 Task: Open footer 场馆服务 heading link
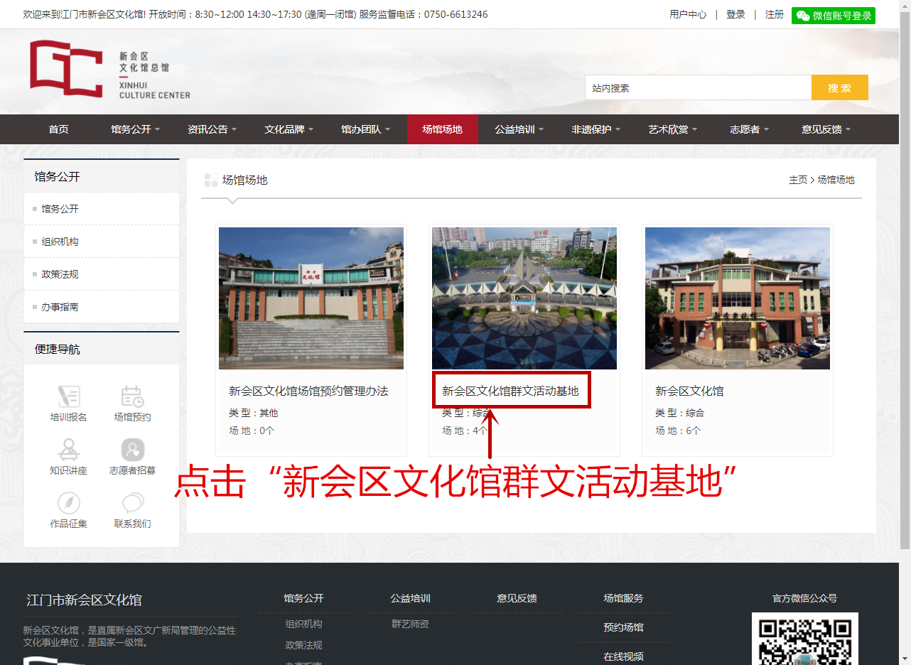623,598
